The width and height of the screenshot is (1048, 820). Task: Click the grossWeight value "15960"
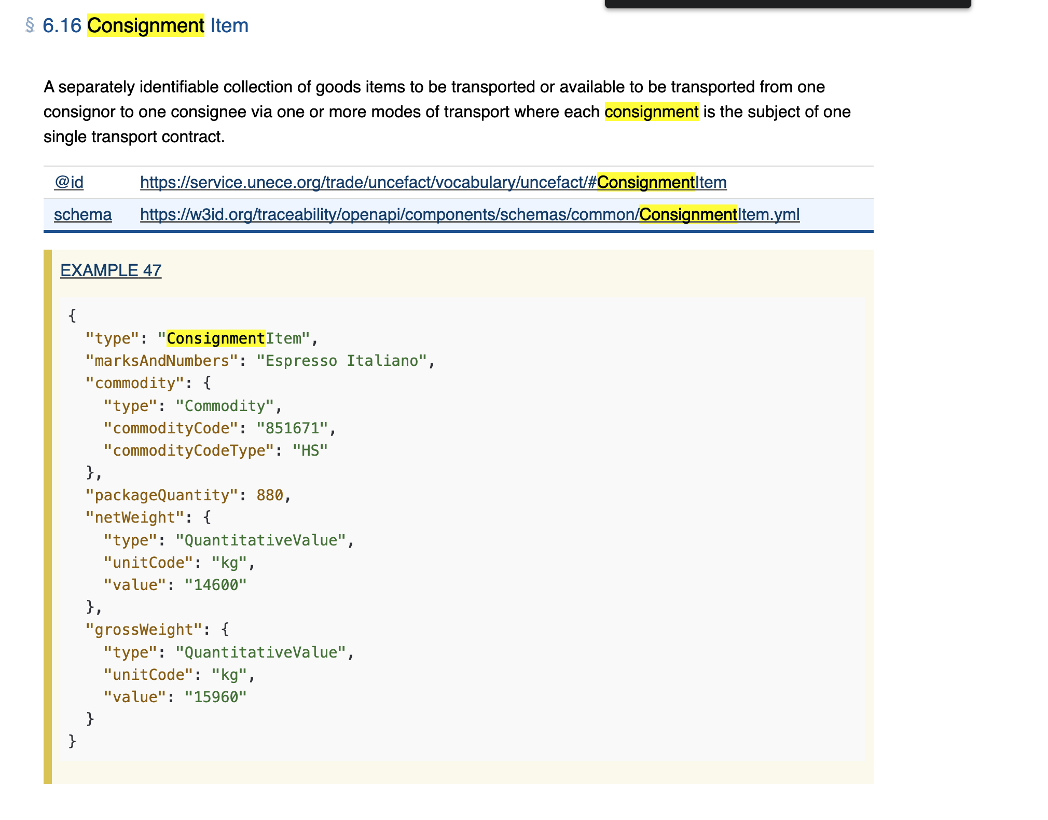coord(215,696)
